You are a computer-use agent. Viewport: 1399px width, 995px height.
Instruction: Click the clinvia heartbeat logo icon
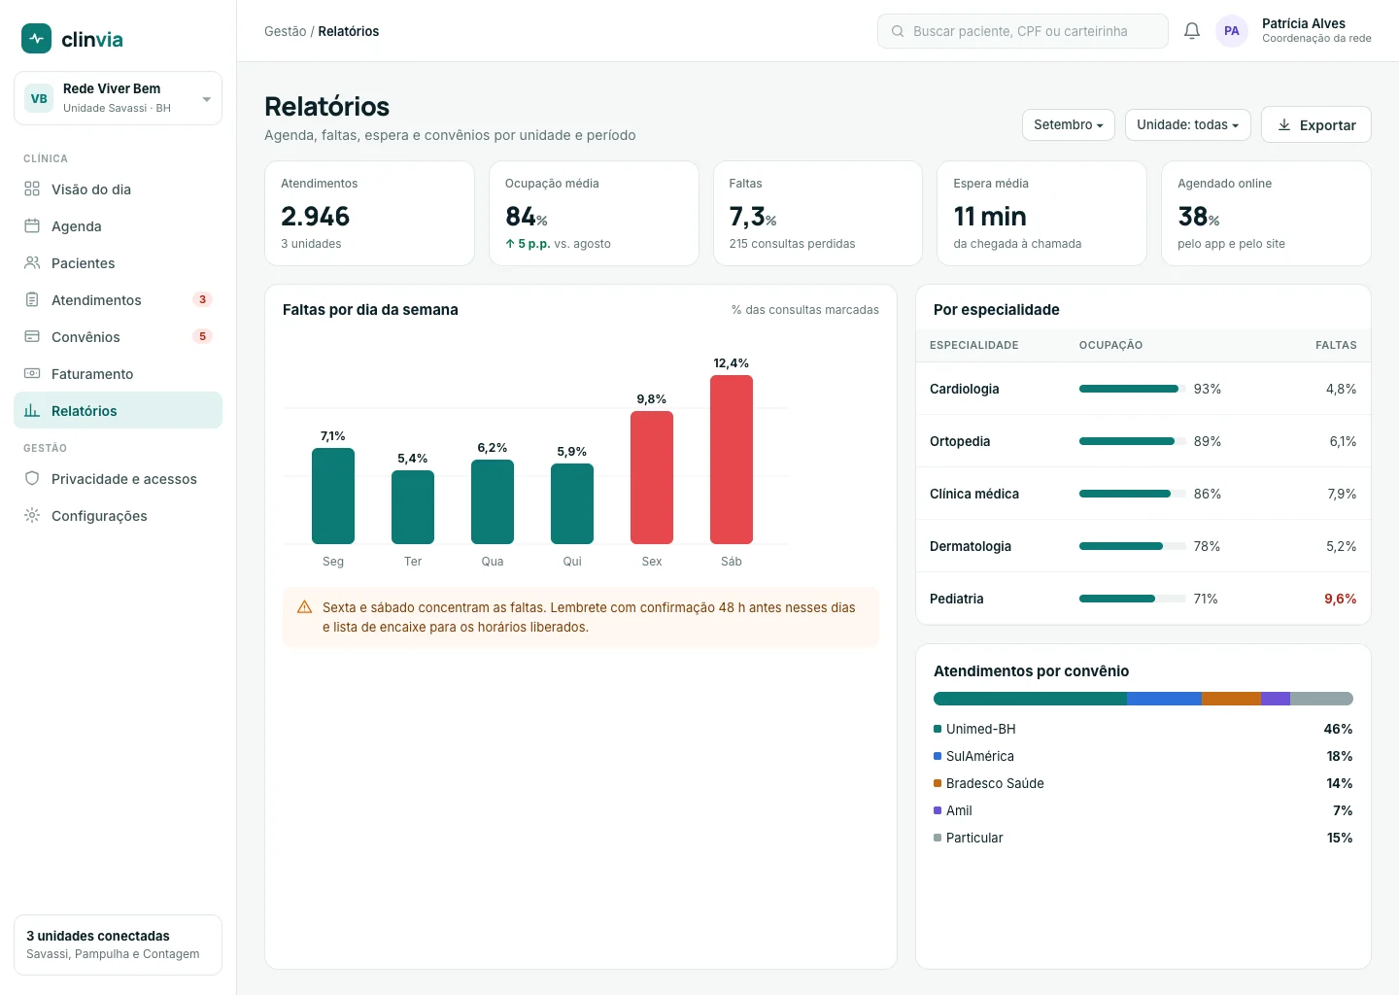coord(37,39)
